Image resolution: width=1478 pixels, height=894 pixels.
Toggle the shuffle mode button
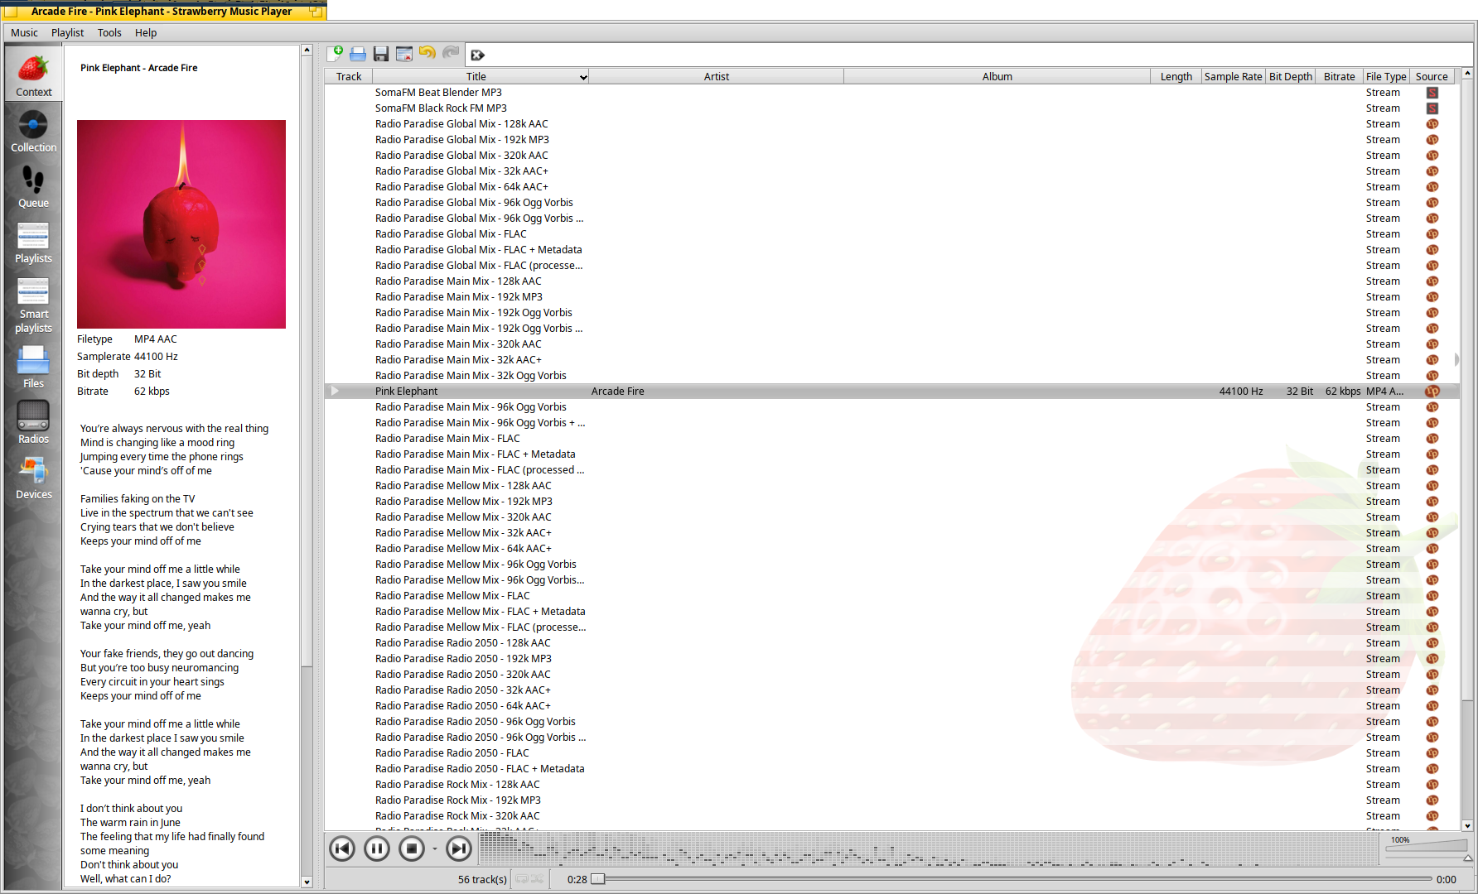[x=537, y=879]
